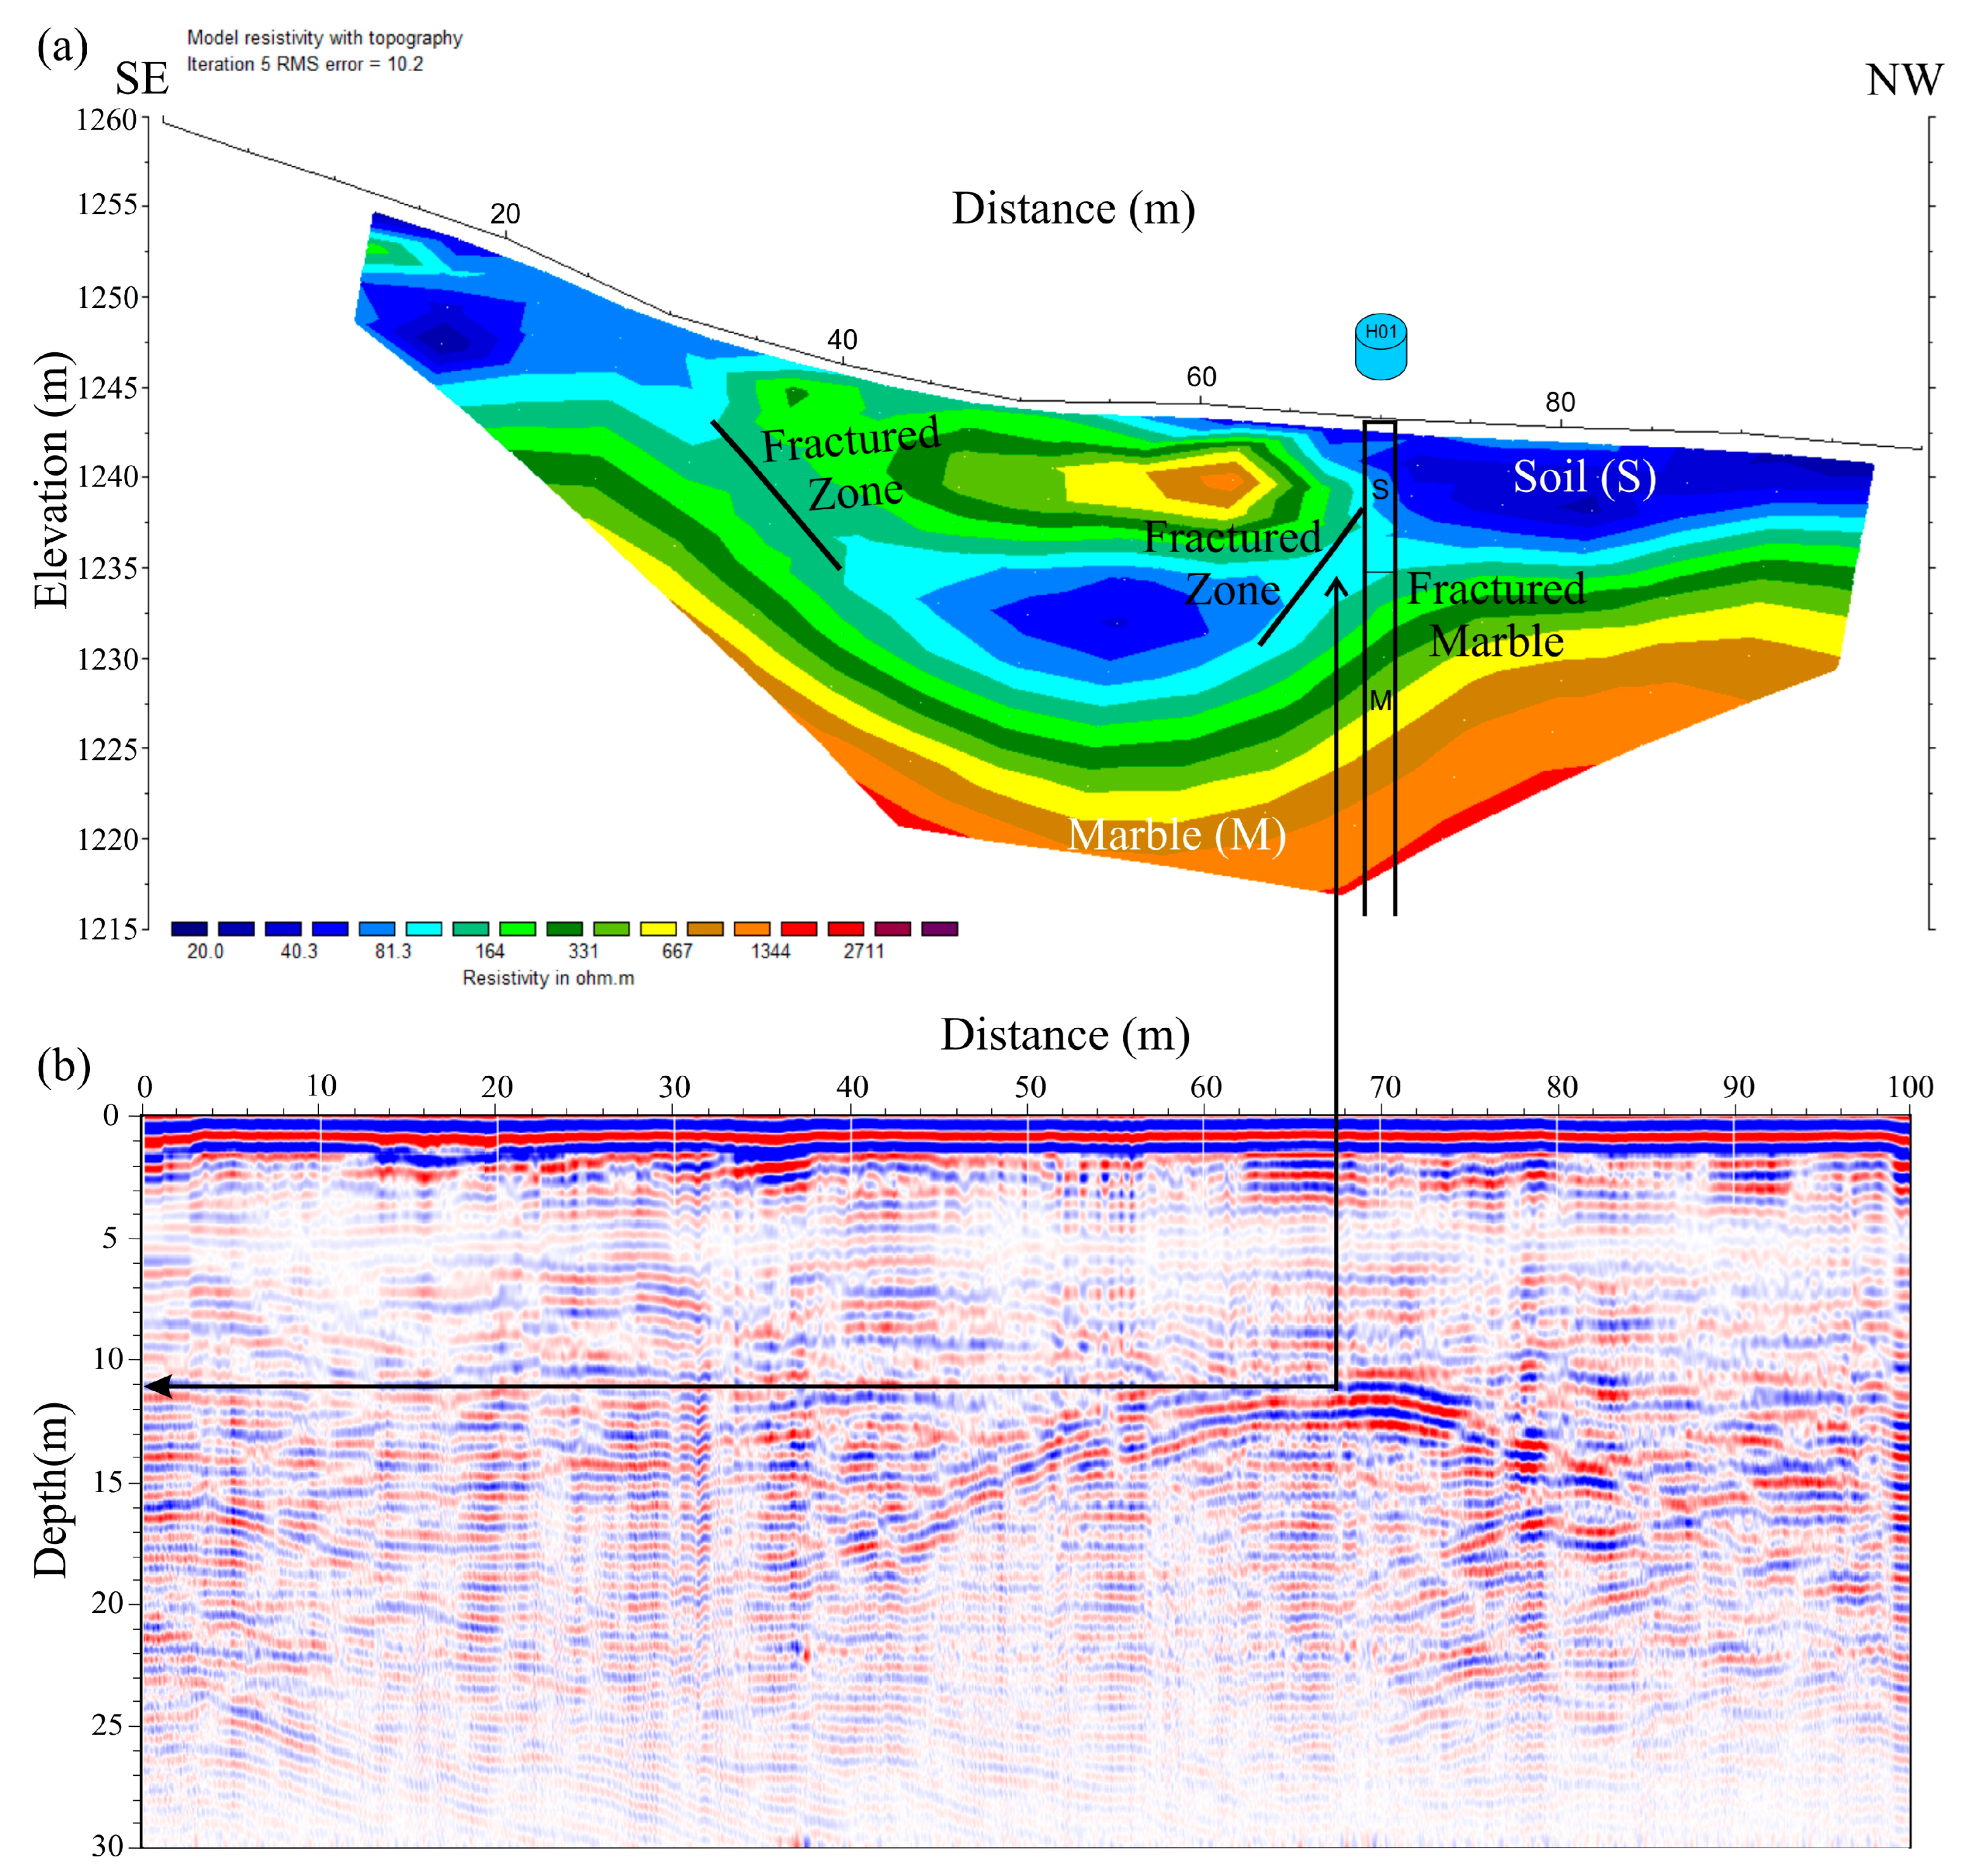The image size is (1965, 1876).
Task: Click the 20.0 ohm.m dark blue legend swatch
Action: [x=189, y=929]
